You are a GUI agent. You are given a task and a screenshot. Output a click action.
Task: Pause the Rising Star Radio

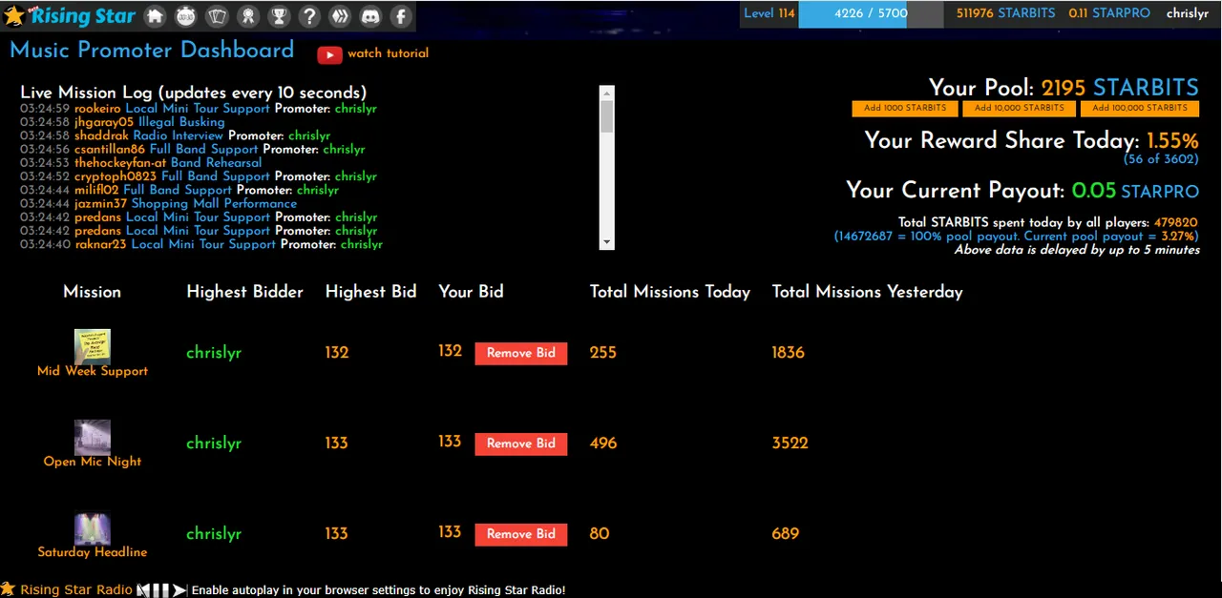(x=162, y=590)
